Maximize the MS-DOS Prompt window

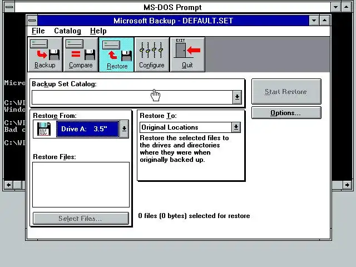(x=346, y=7)
